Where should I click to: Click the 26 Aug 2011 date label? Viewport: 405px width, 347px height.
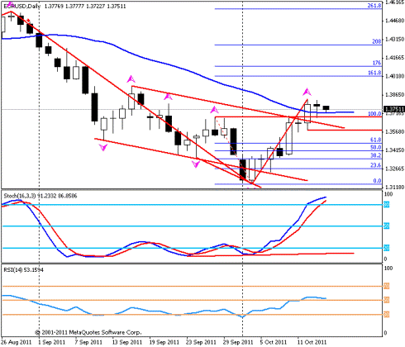tap(17, 342)
